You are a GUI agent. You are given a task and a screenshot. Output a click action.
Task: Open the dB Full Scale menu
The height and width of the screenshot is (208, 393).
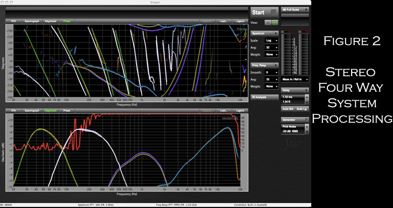pos(295,9)
